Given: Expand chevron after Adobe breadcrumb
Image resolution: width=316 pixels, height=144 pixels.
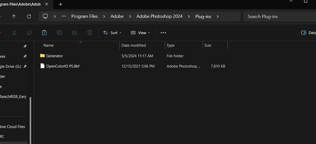Looking at the screenshot, I should [130, 16].
